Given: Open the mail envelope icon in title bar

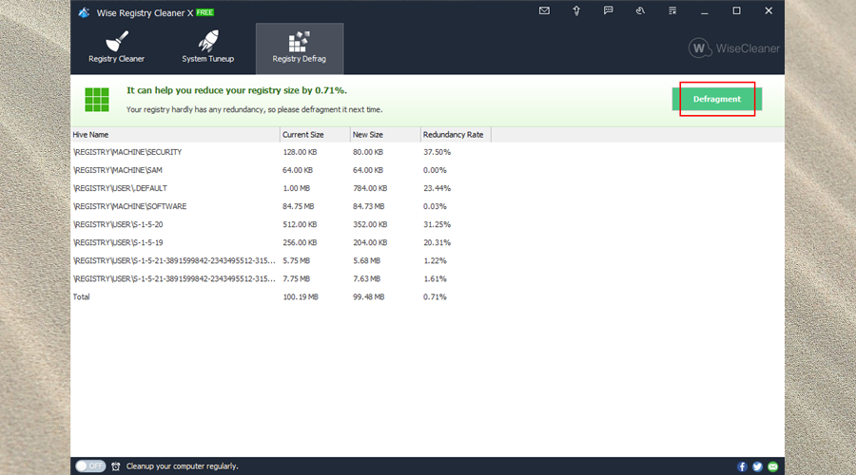Looking at the screenshot, I should click(x=544, y=10).
